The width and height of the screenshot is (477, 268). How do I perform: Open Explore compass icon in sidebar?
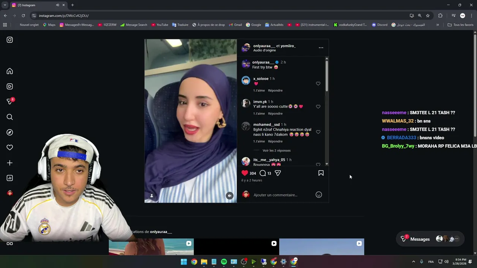click(10, 132)
